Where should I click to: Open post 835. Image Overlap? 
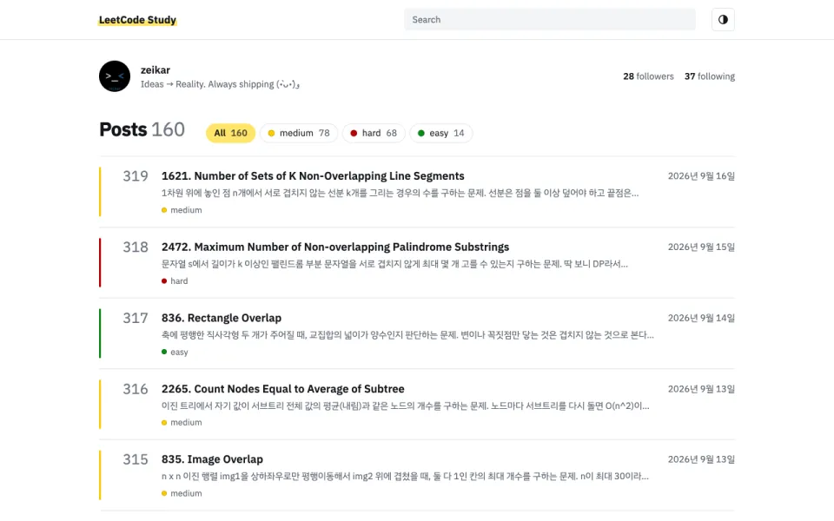212,459
